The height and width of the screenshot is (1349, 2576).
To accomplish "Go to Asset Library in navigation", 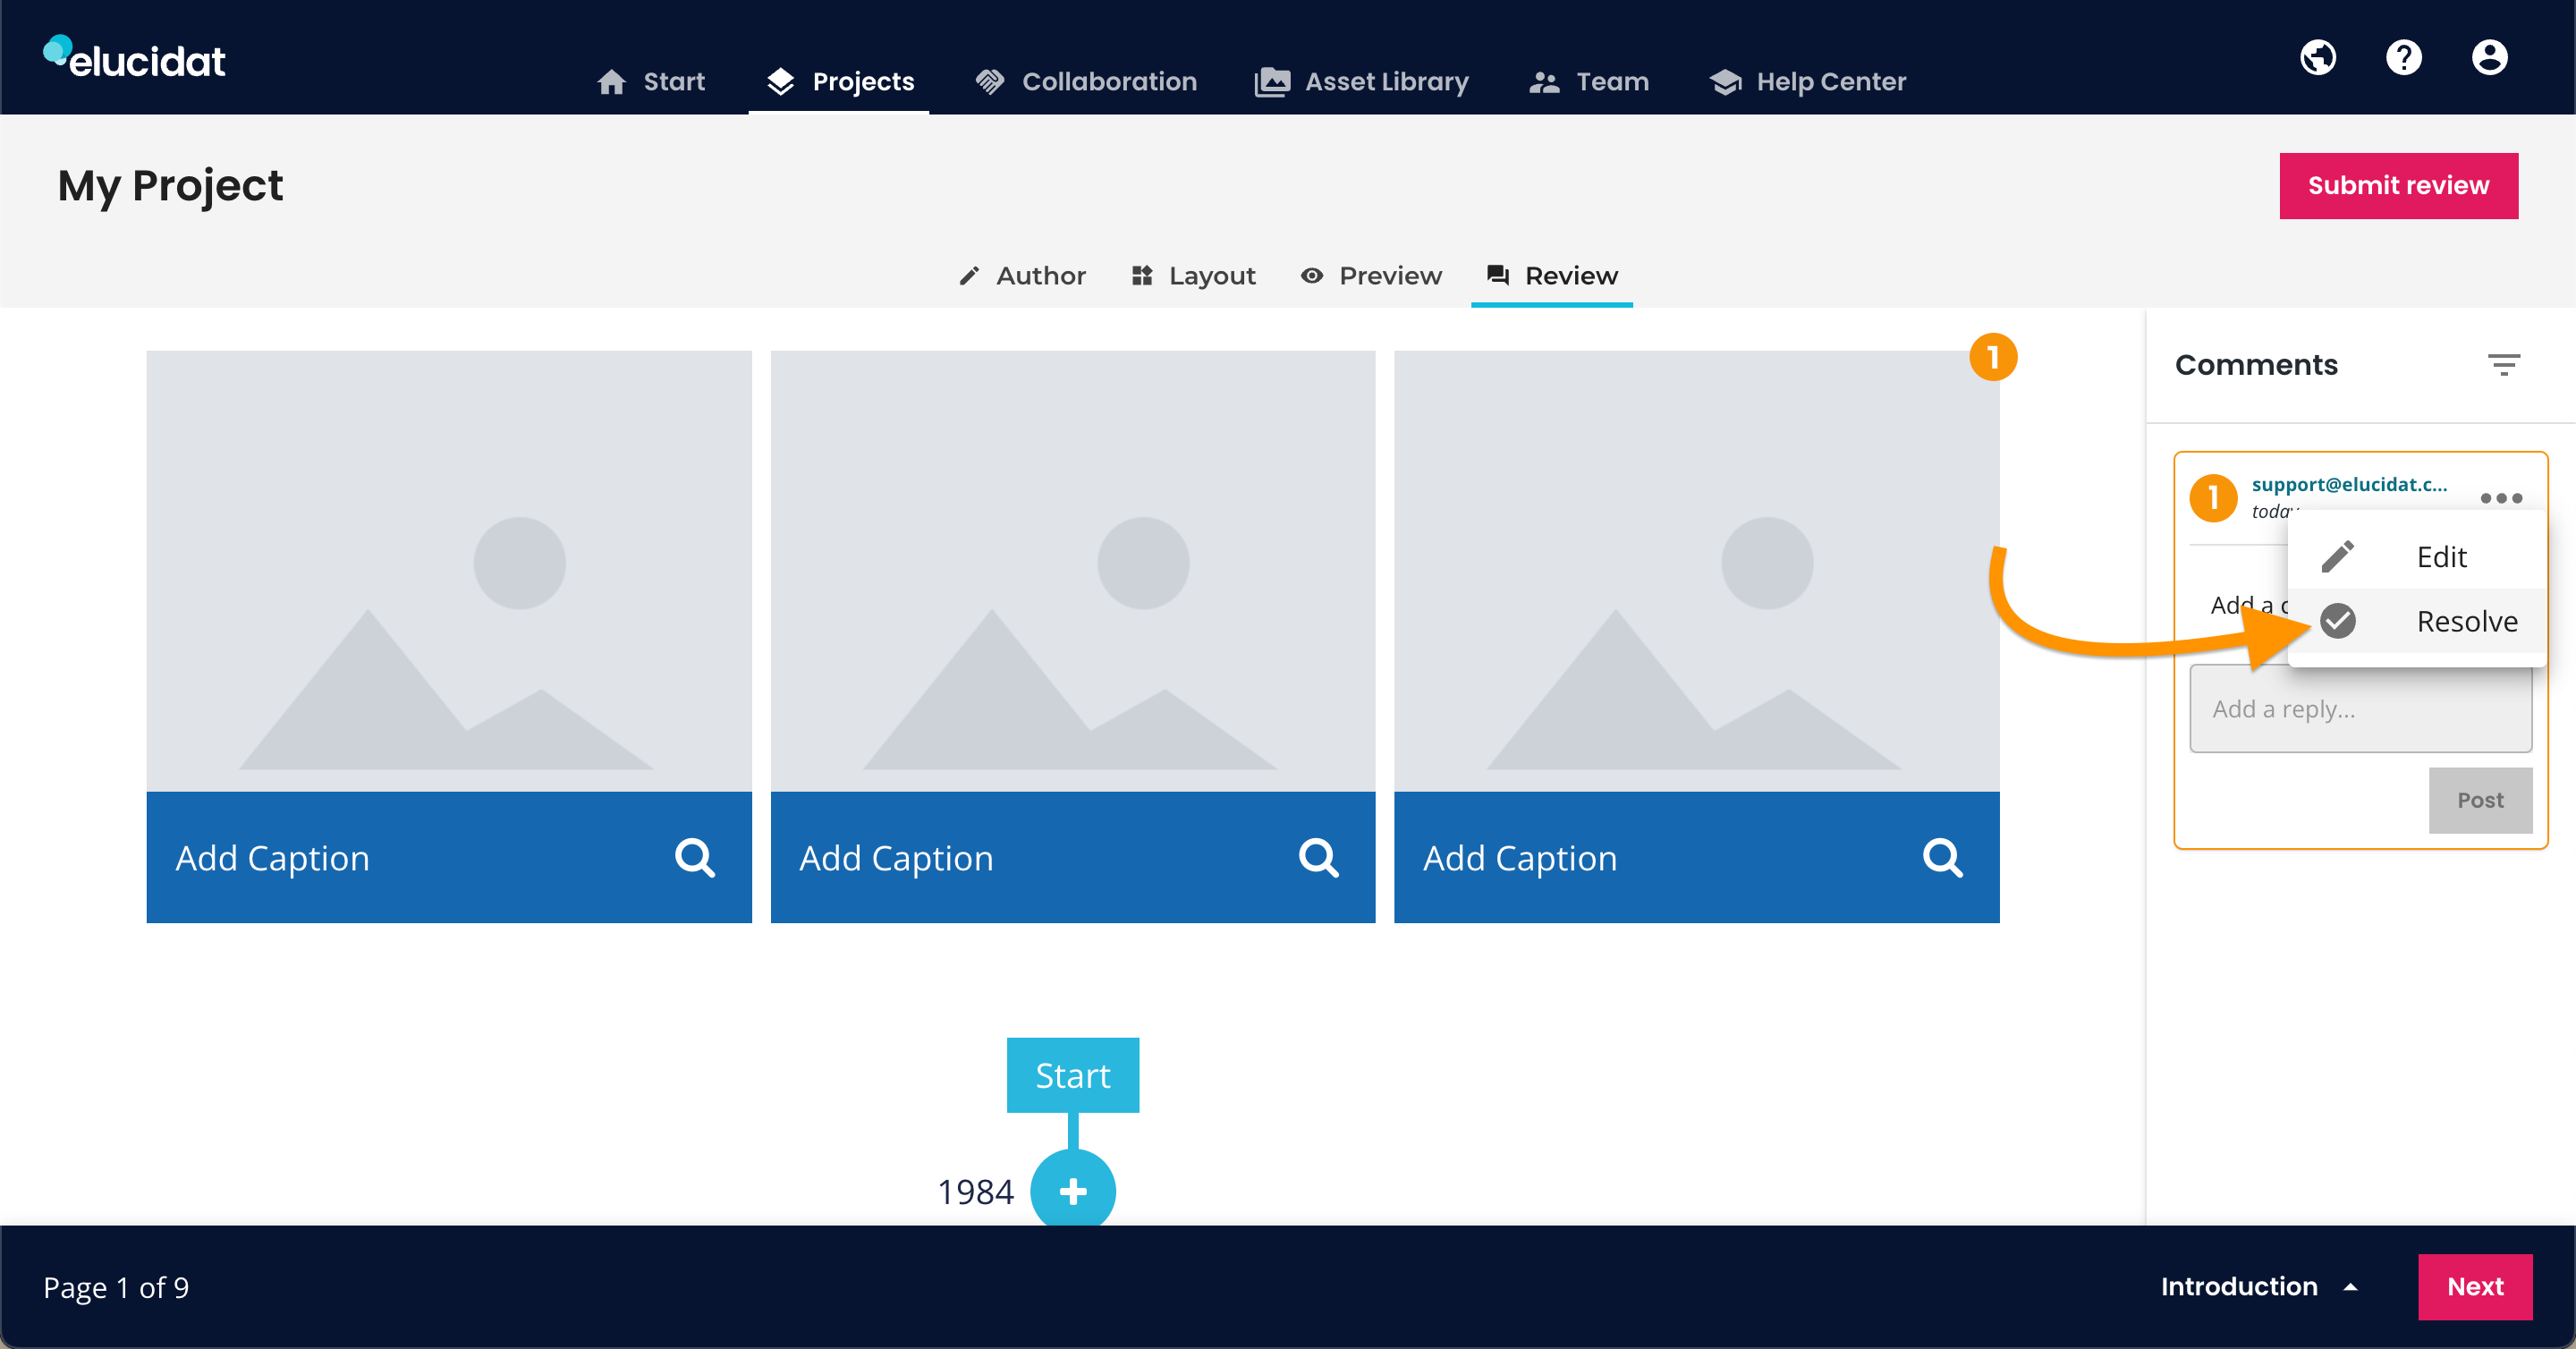I will [1361, 82].
